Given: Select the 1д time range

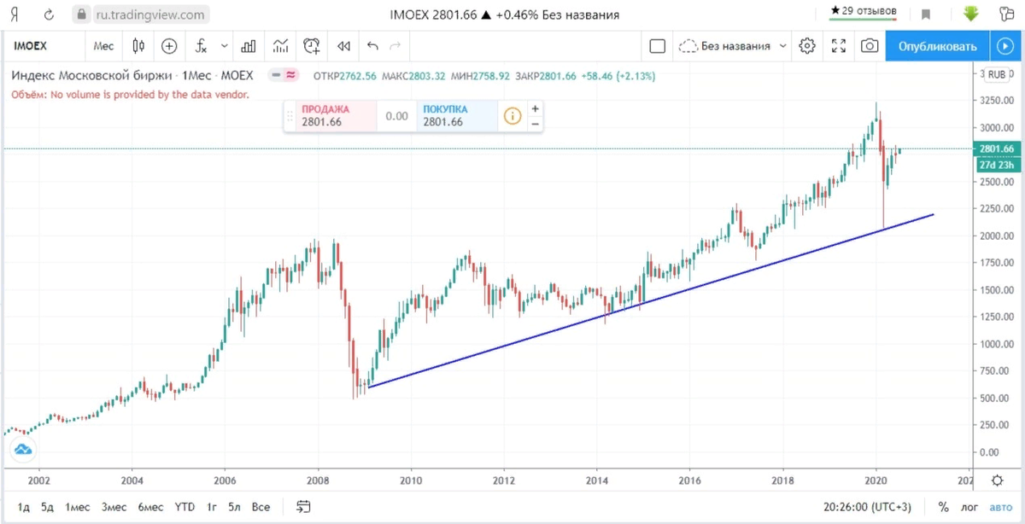Looking at the screenshot, I should pos(24,507).
